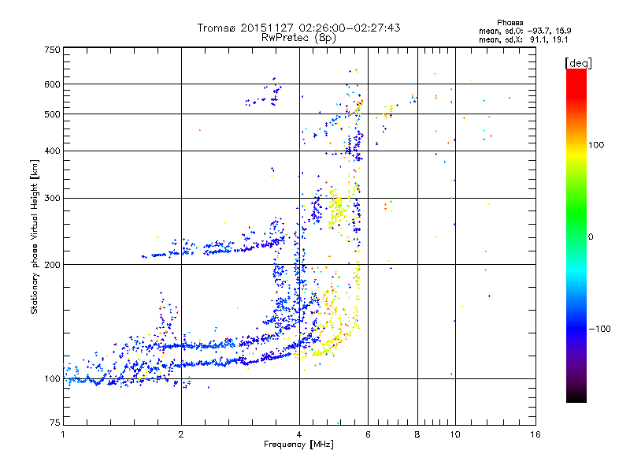Click the x-axis tick label '16'

535,434
